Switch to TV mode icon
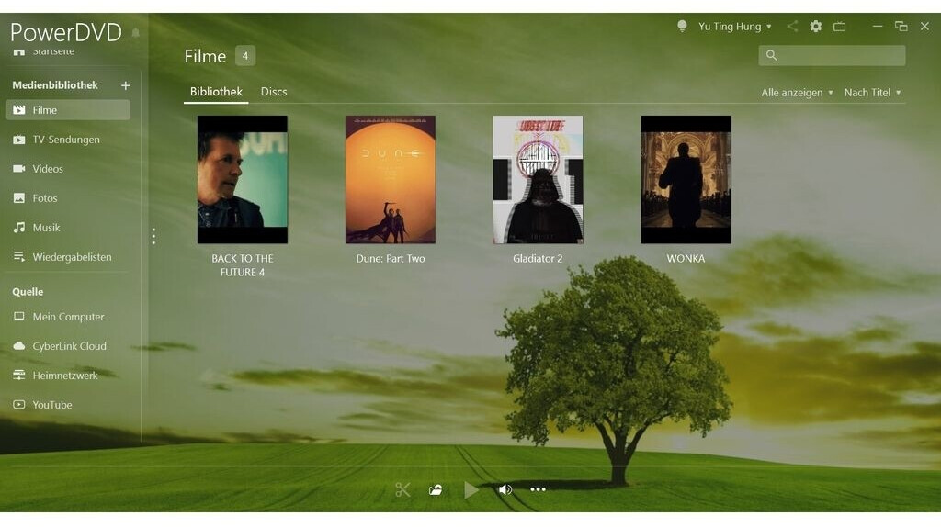941x527 pixels. coord(839,27)
